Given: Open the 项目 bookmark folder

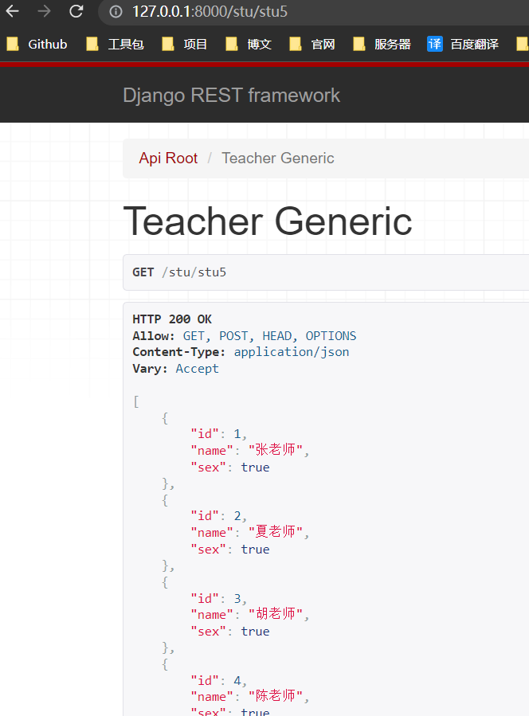Looking at the screenshot, I should pos(185,45).
